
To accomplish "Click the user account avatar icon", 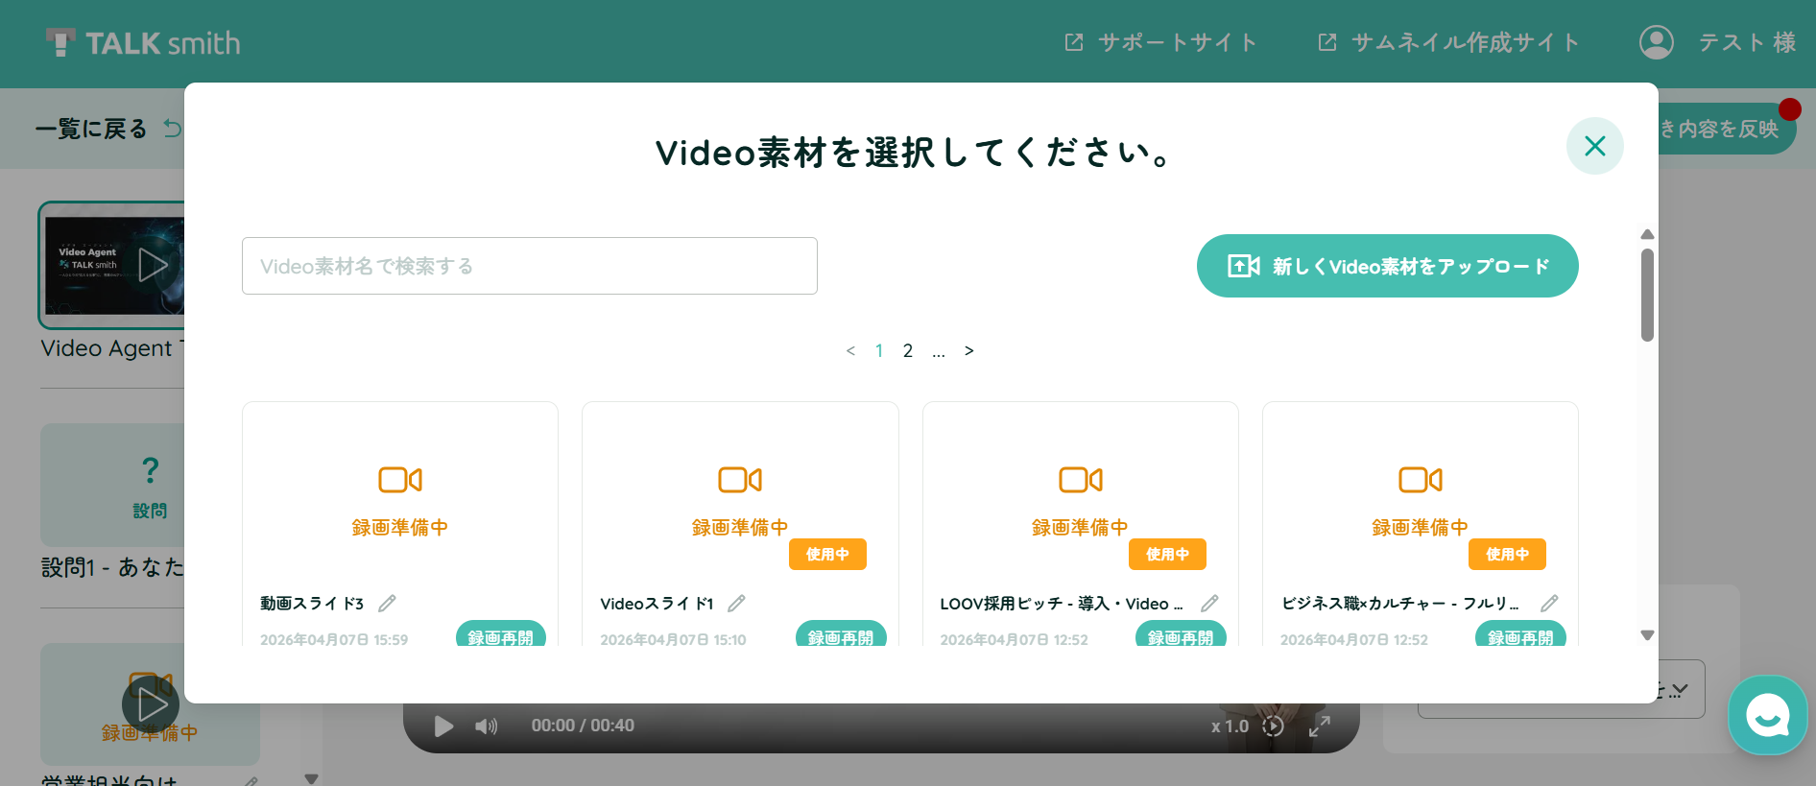I will coord(1656,42).
